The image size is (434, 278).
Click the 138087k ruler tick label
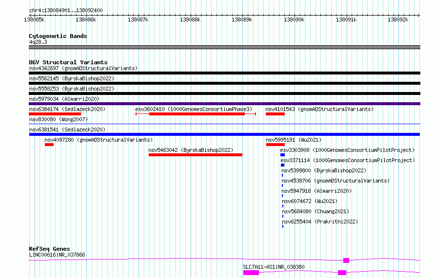[138, 19]
